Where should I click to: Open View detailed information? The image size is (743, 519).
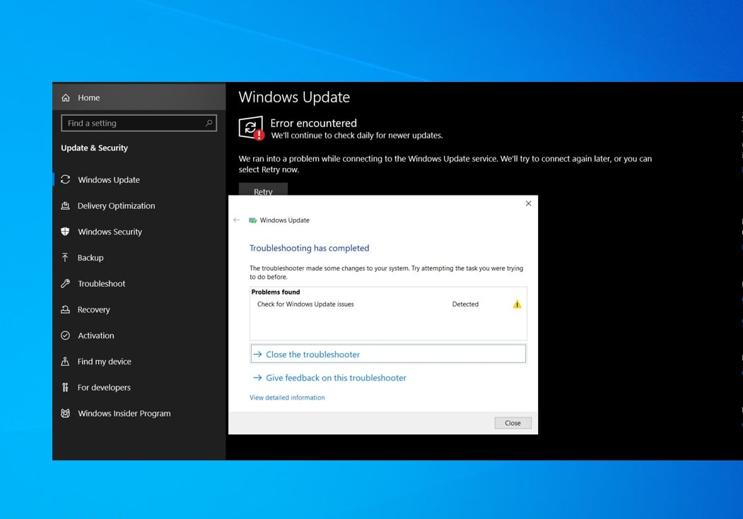click(286, 398)
